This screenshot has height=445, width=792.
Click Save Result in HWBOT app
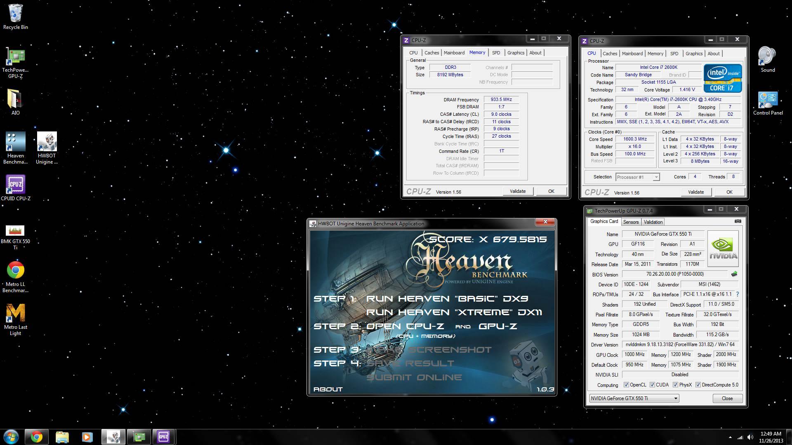tap(410, 363)
